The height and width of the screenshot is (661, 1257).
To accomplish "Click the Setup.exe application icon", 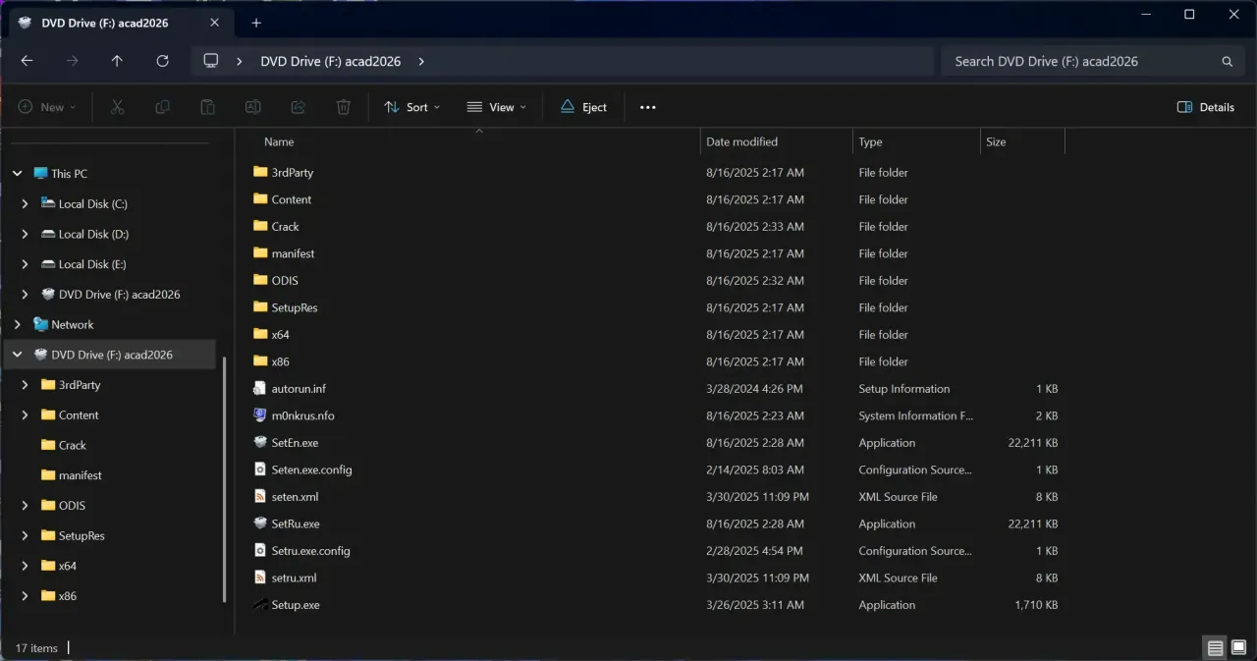I will [x=260, y=605].
